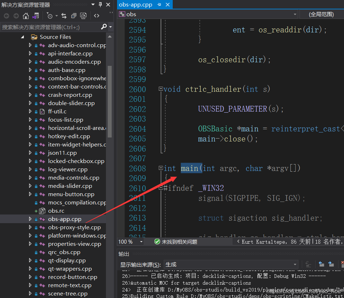Open the Source Files folder icon
This screenshot has width=344, height=298.
(34, 37)
